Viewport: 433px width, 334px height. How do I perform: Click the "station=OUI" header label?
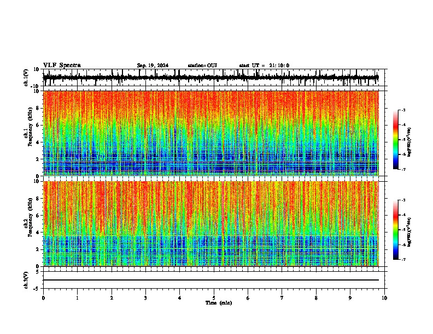coord(202,65)
